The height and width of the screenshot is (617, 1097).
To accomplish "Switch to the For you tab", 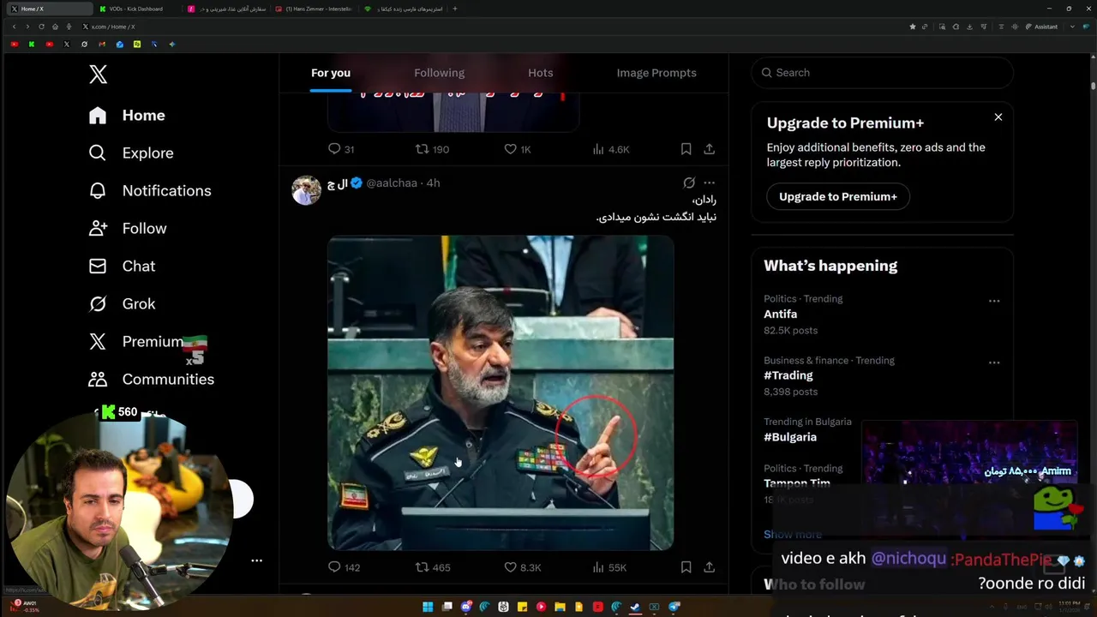I will point(331,73).
